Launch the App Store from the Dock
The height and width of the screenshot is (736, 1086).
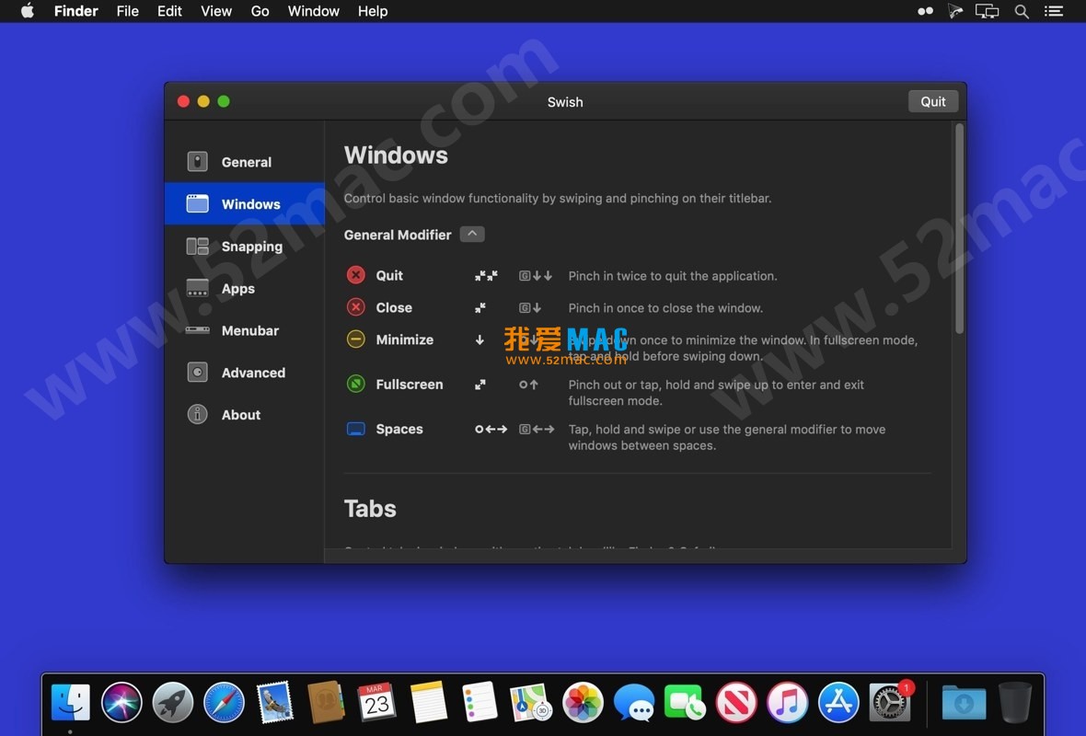tap(838, 701)
